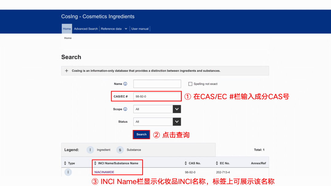Screen dimensions: 331x186
Task: Click the sort arrows on Type column
Action: coord(65,163)
